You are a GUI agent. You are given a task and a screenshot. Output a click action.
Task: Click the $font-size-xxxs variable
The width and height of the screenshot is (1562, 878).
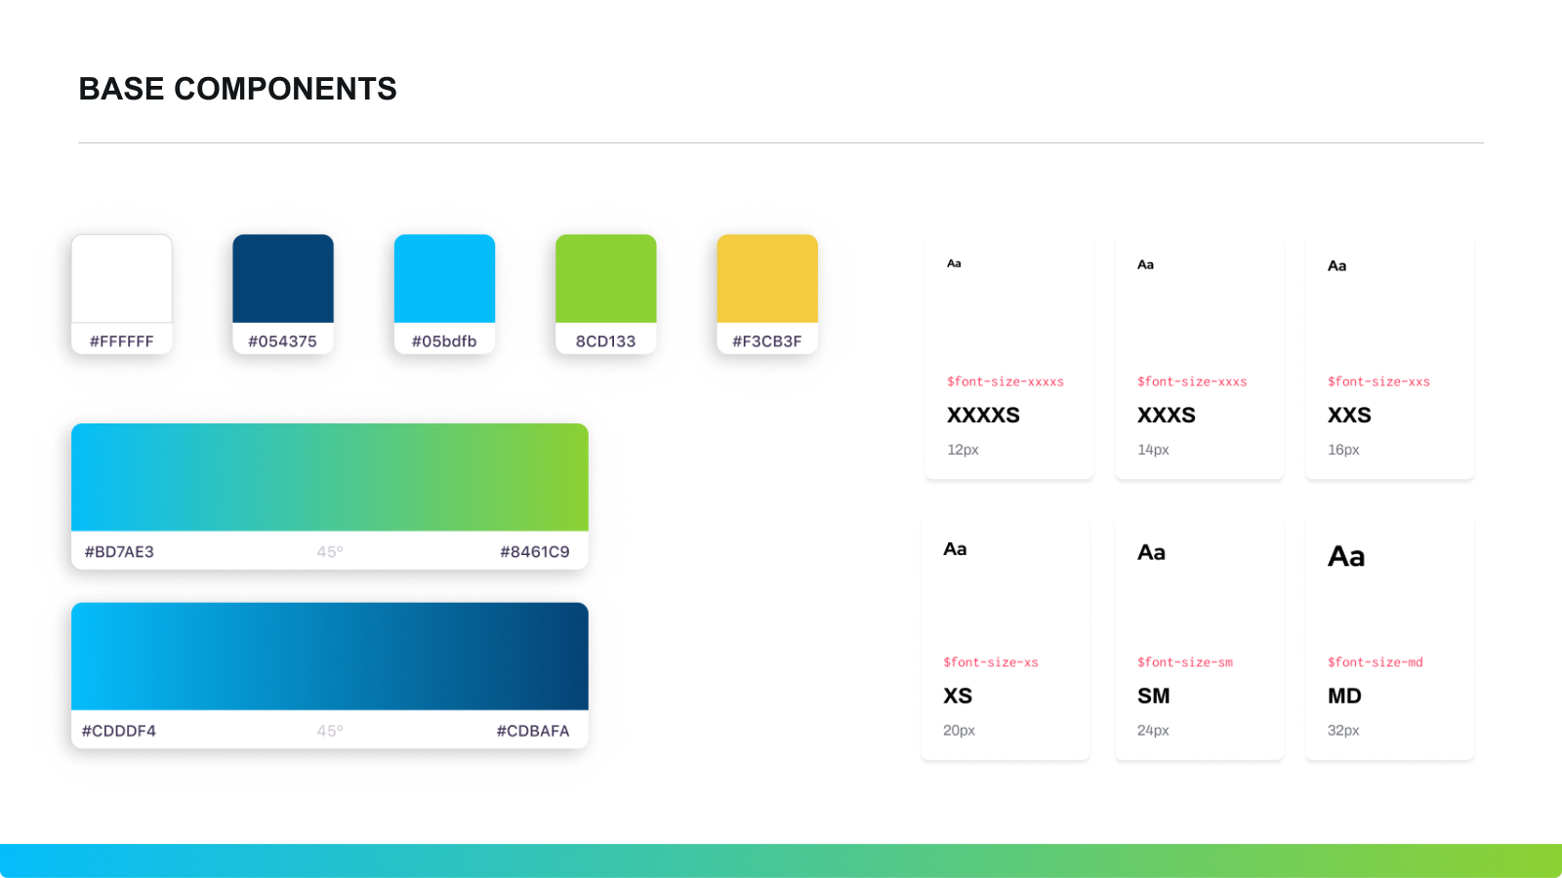pyautogui.click(x=1192, y=381)
